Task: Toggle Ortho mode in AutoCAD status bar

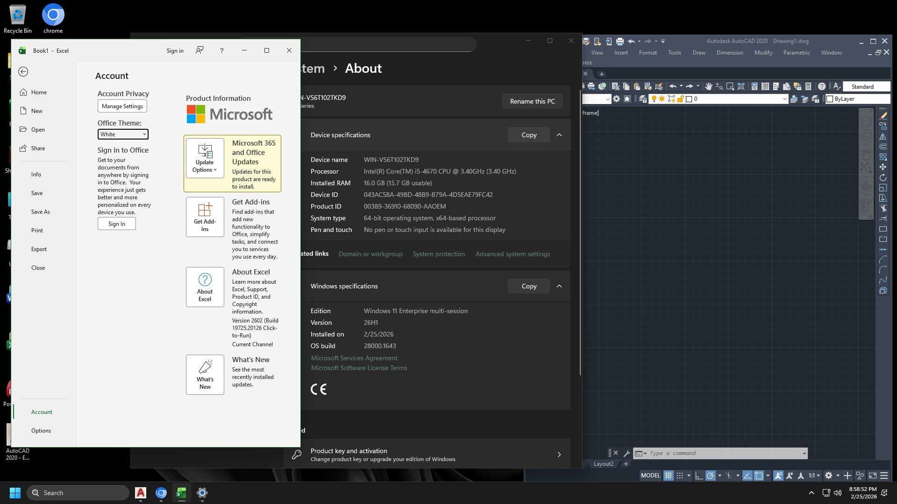Action: click(698, 476)
